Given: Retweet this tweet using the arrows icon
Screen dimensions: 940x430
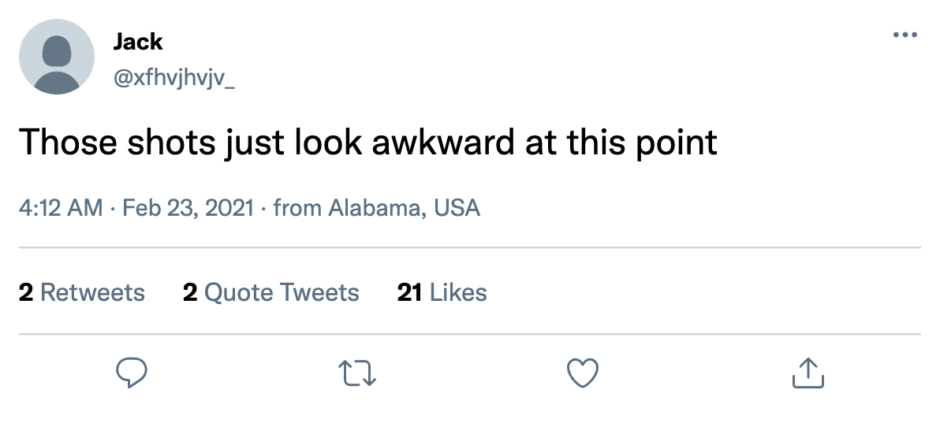Looking at the screenshot, I should click(357, 373).
